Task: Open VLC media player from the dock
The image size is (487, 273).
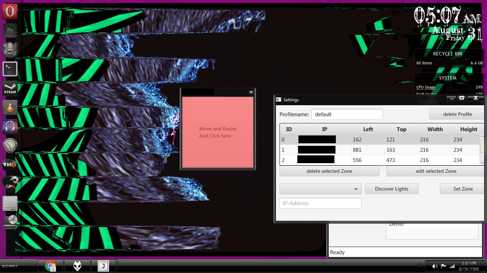Action: coord(10,108)
